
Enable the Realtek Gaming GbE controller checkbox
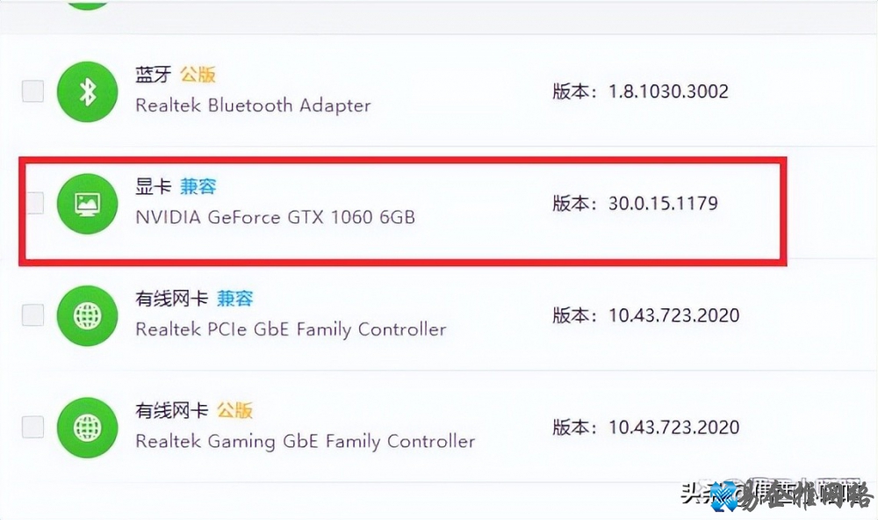[32, 427]
